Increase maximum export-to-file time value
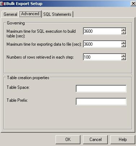Viewport: 136px width, 146px height. [x=123, y=42]
